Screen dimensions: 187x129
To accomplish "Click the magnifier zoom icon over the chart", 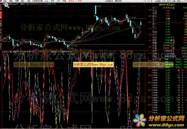I will [7, 5].
